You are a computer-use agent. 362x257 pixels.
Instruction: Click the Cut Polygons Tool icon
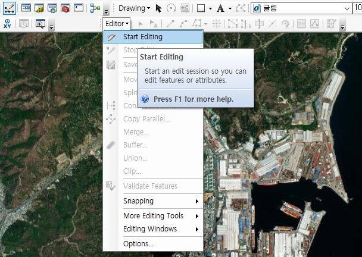click(x=259, y=24)
